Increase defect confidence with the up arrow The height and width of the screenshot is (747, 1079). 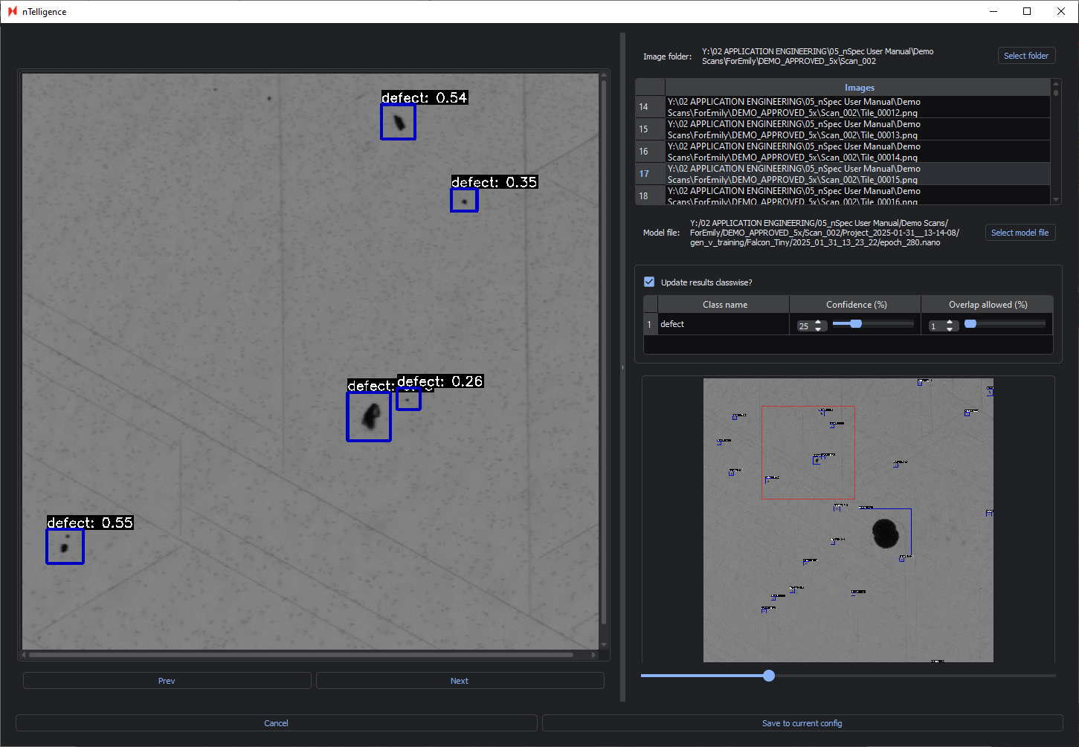tap(819, 323)
